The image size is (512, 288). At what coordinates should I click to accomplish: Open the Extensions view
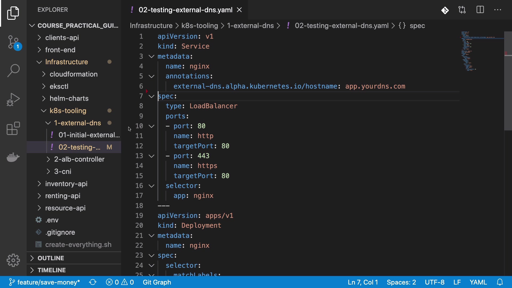(13, 129)
